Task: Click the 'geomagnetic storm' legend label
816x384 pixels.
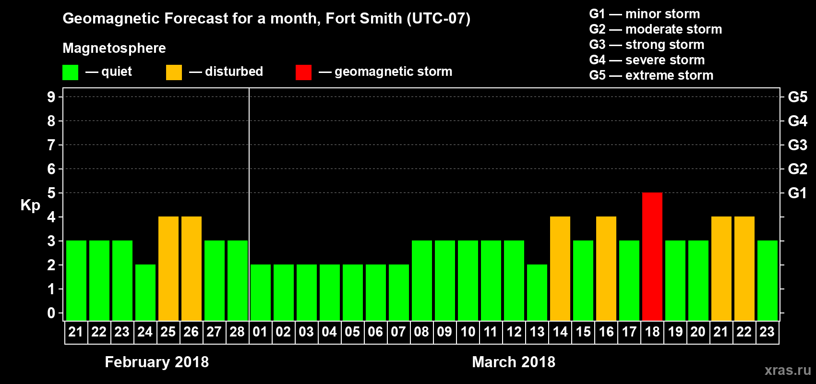Action: [394, 72]
